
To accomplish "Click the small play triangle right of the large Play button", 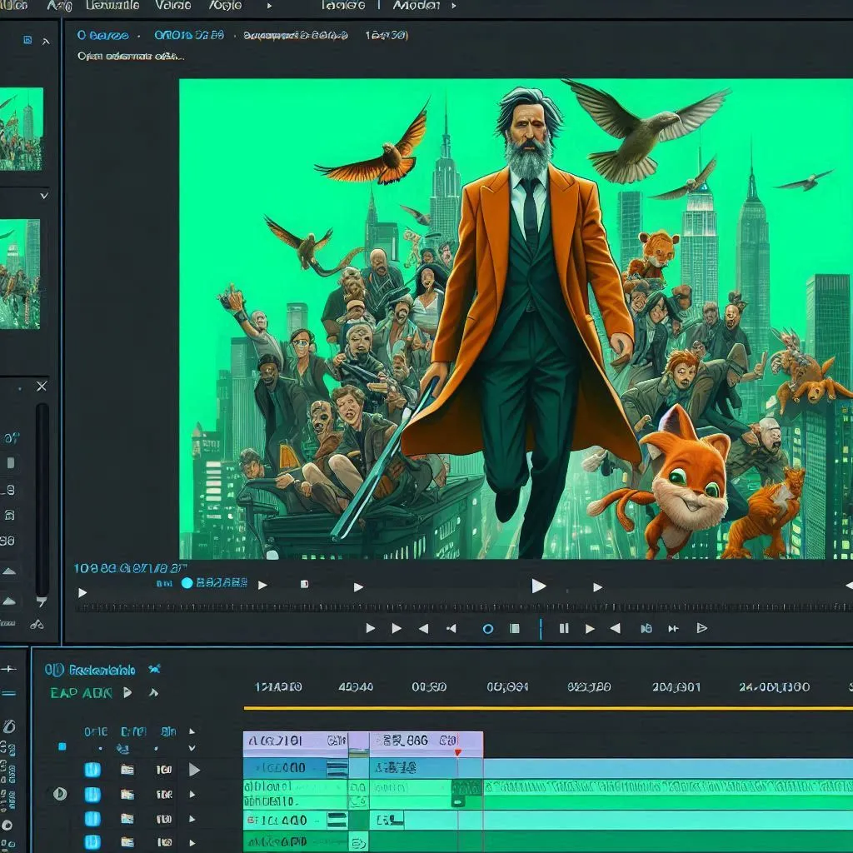I will [598, 587].
